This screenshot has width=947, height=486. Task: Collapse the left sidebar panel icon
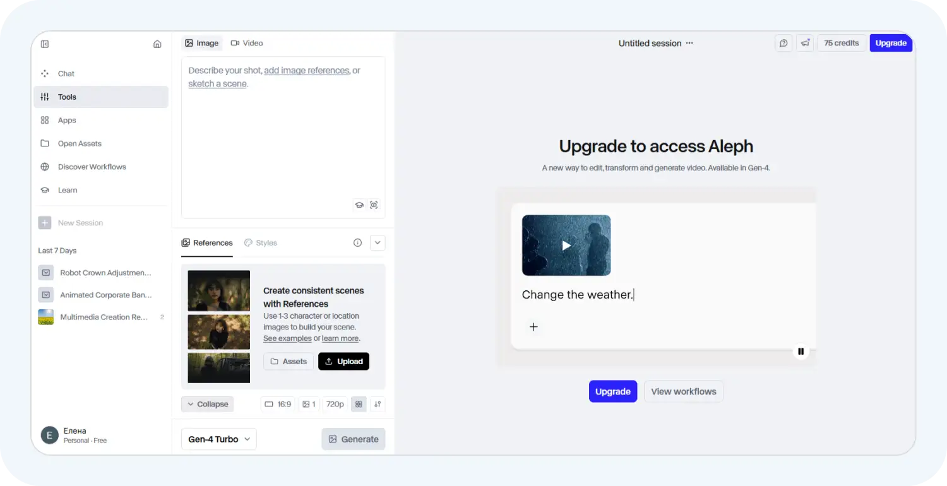[x=45, y=44]
